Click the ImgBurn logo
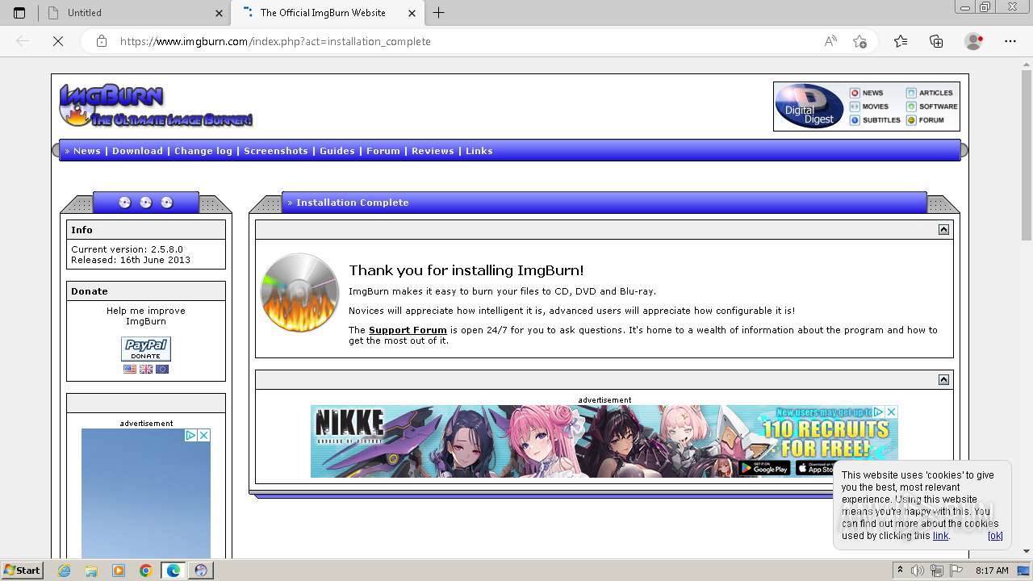This screenshot has height=581, width=1033. (156, 106)
